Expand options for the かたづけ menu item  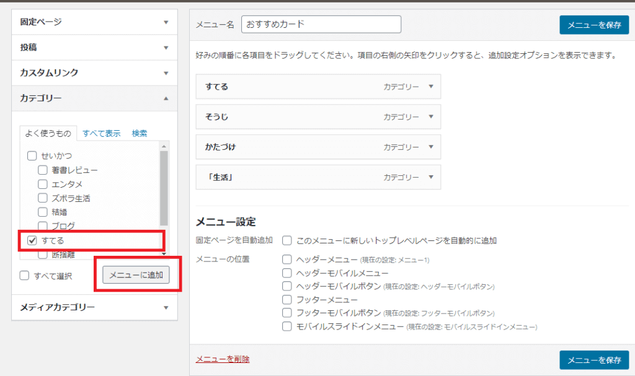tap(432, 147)
